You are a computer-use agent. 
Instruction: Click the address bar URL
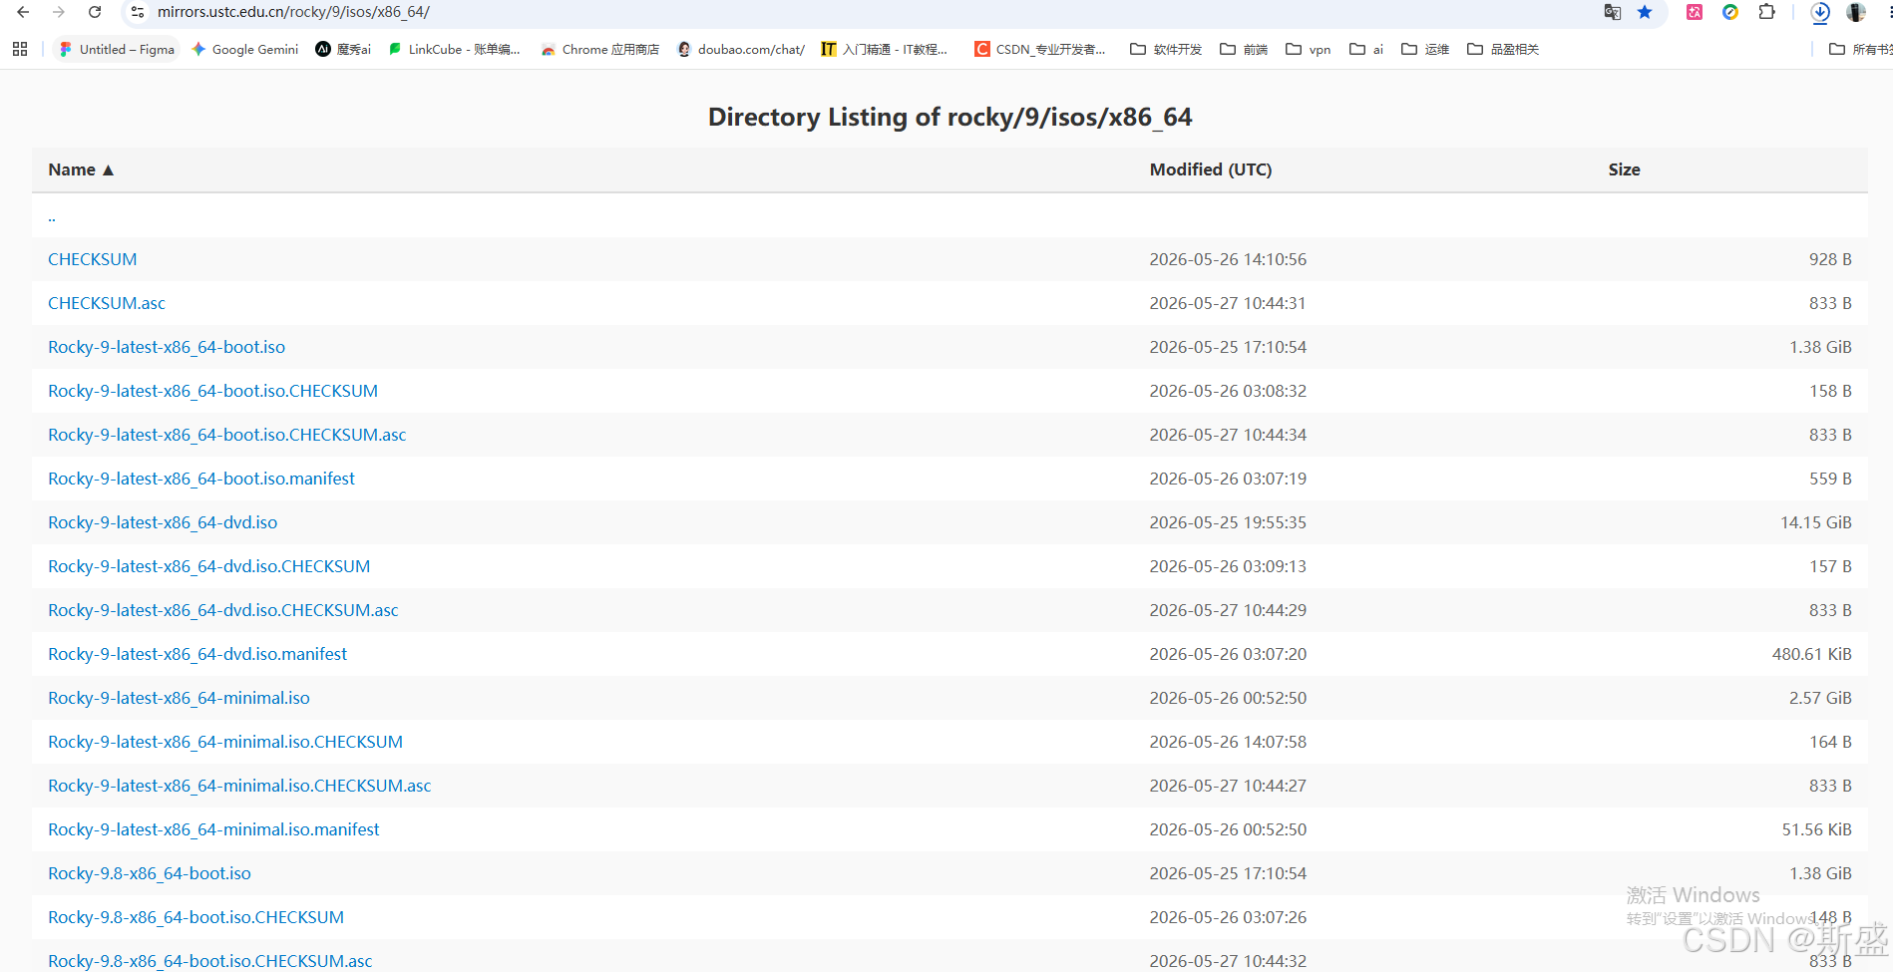[293, 12]
